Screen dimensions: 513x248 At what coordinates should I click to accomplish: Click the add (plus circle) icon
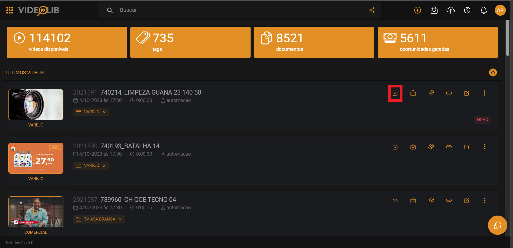click(418, 10)
